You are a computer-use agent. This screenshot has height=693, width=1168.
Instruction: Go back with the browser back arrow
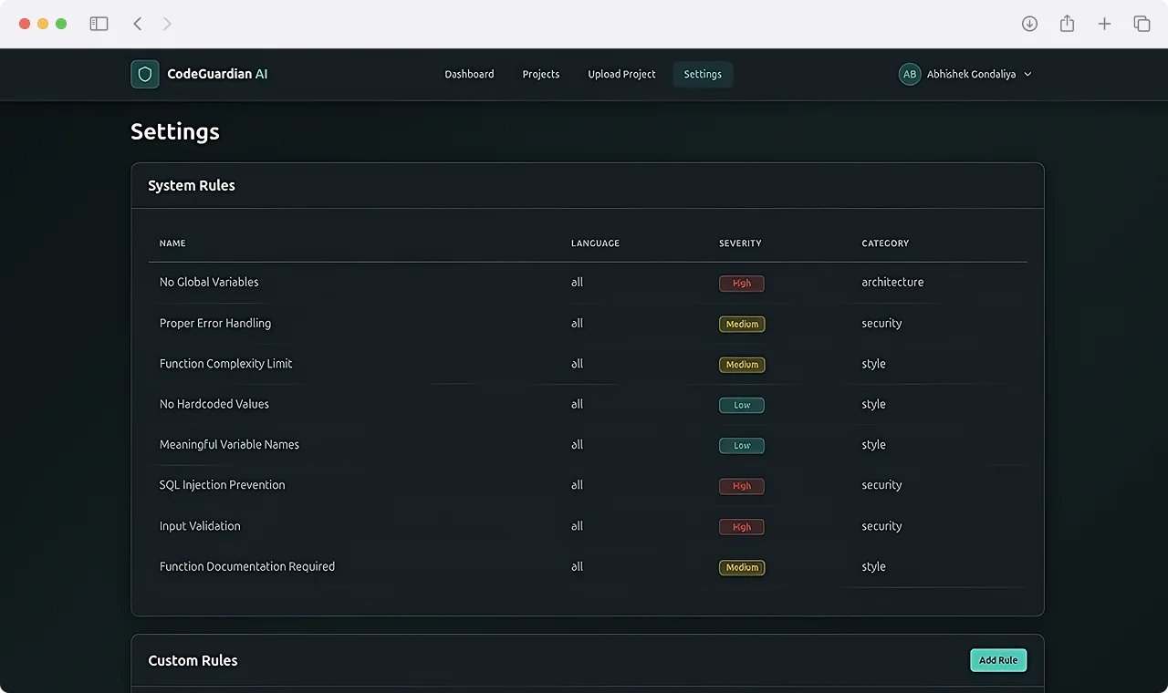tap(137, 24)
